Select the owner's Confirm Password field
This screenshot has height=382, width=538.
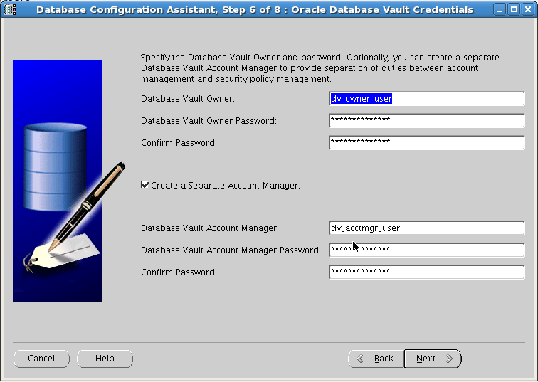coord(426,143)
